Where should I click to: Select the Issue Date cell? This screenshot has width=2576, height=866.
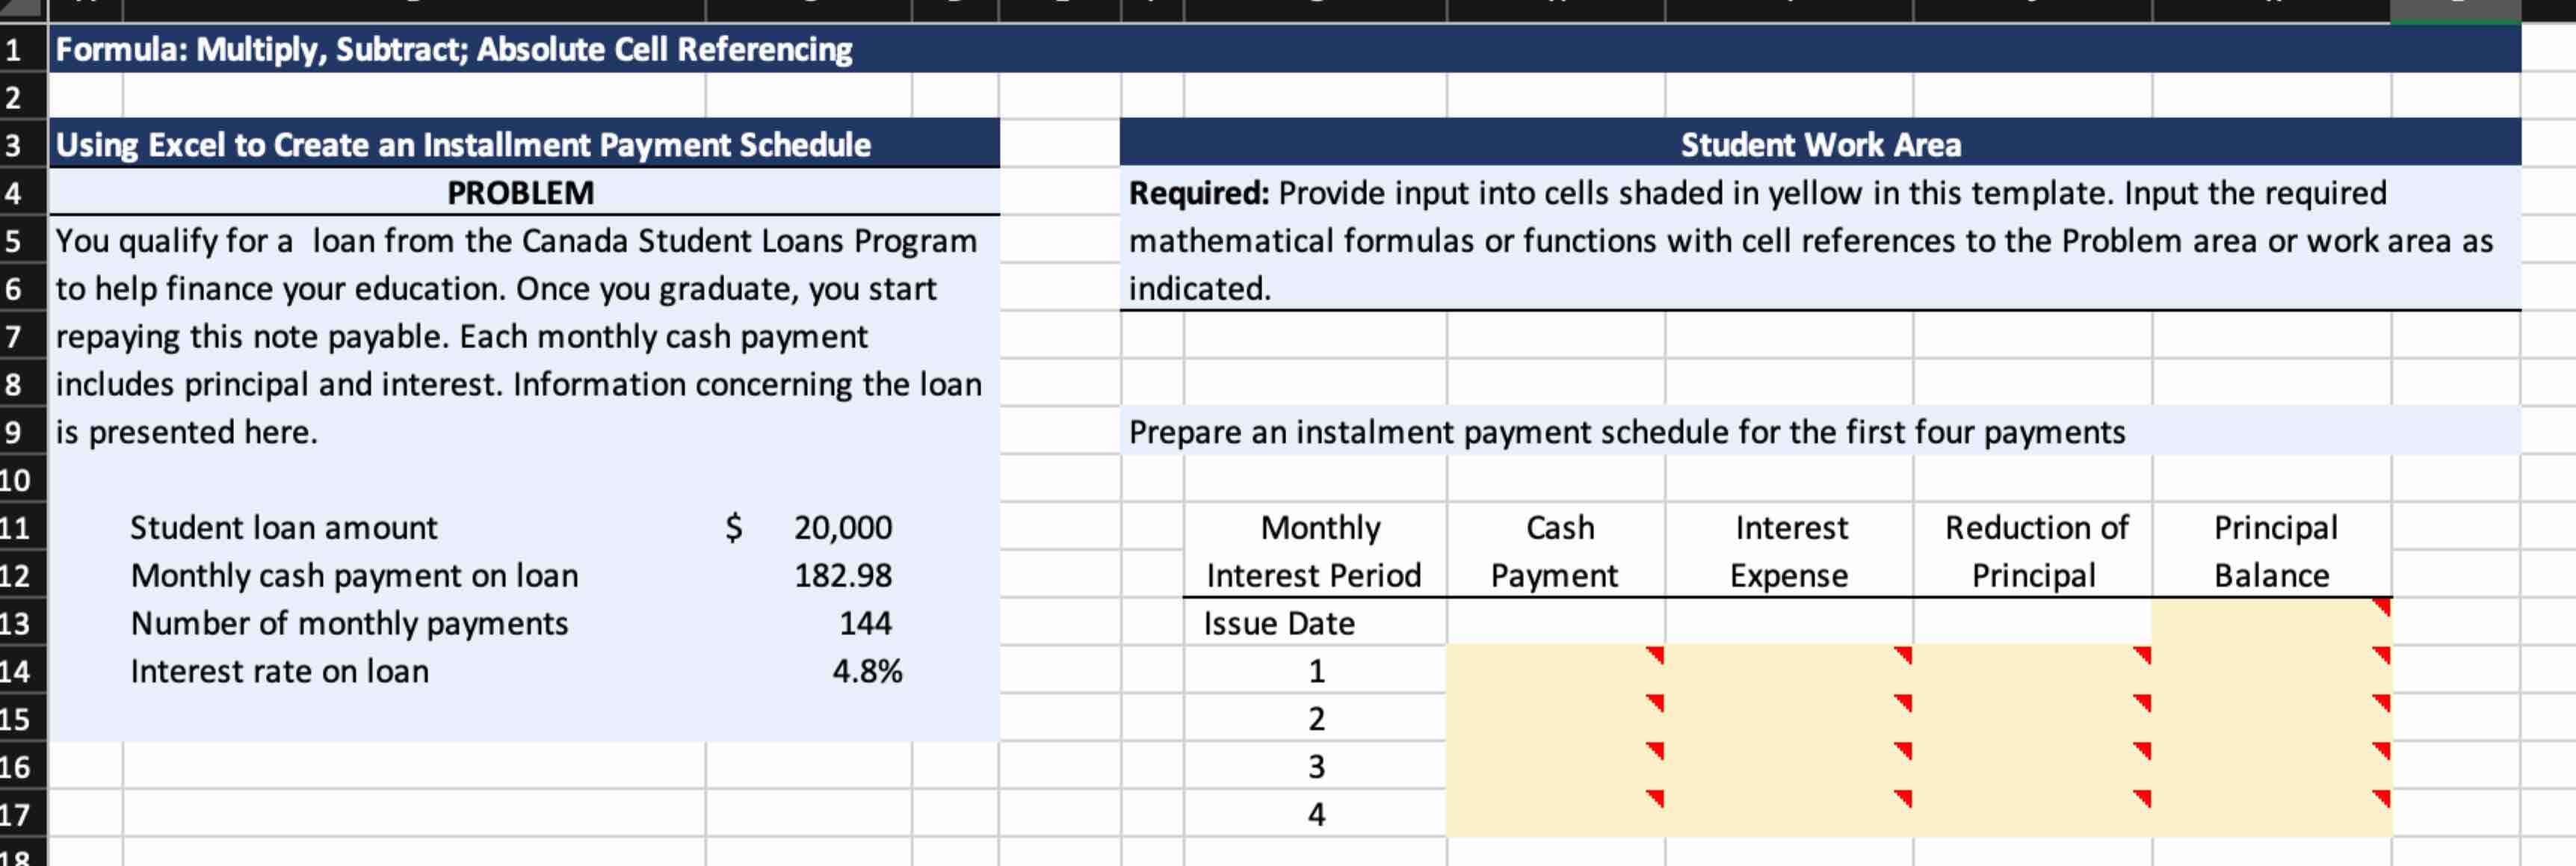[1279, 624]
